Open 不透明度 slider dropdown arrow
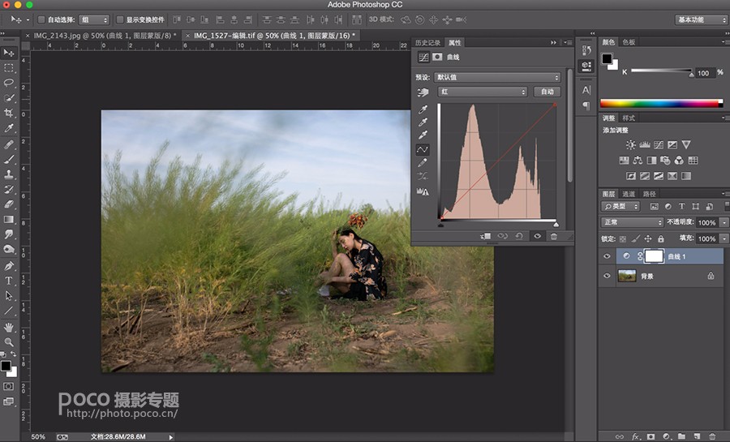This screenshot has height=442, width=730. 724,223
